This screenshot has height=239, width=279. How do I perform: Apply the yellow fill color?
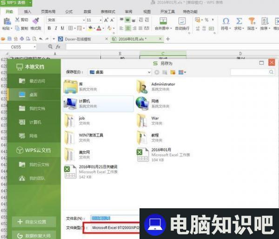tap(90, 28)
